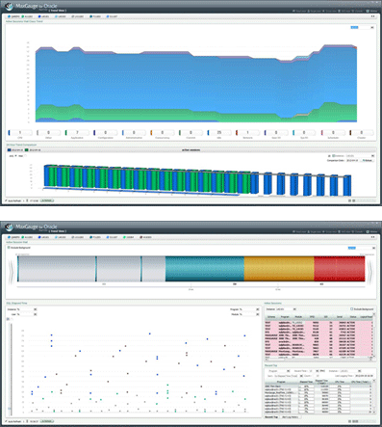382x427 pixels.
Task: Click the last top-right menu item in lower window
Action: tap(372, 231)
